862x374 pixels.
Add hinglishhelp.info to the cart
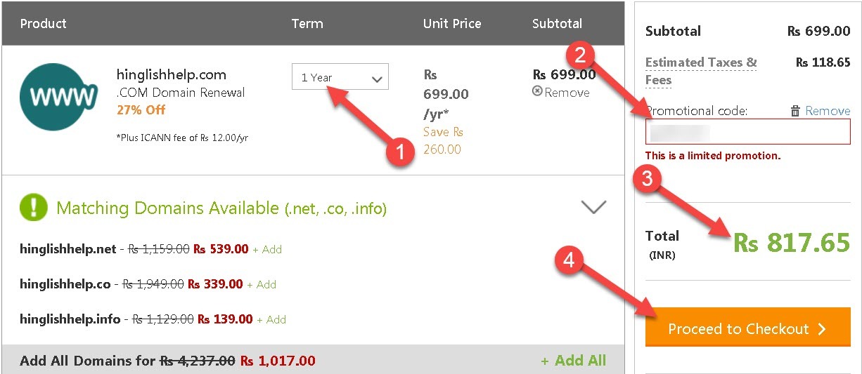click(271, 319)
